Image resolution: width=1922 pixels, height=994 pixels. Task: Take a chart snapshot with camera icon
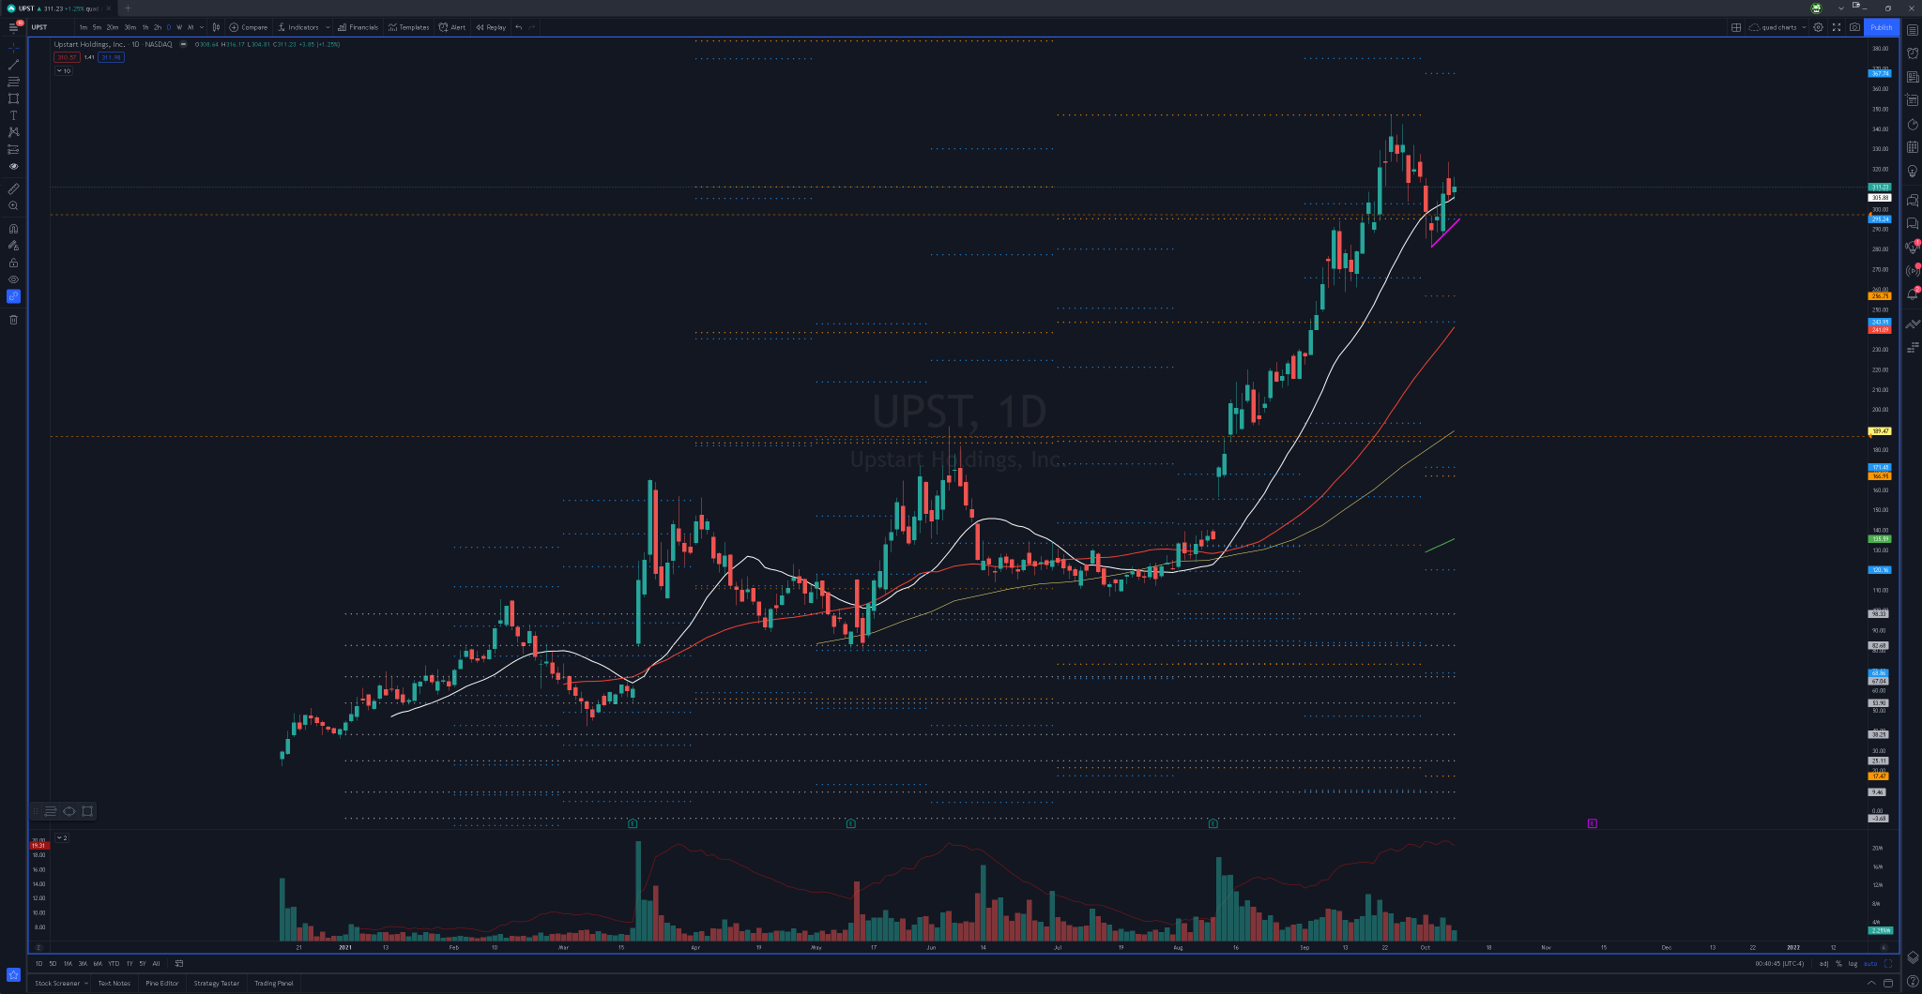1854,27
